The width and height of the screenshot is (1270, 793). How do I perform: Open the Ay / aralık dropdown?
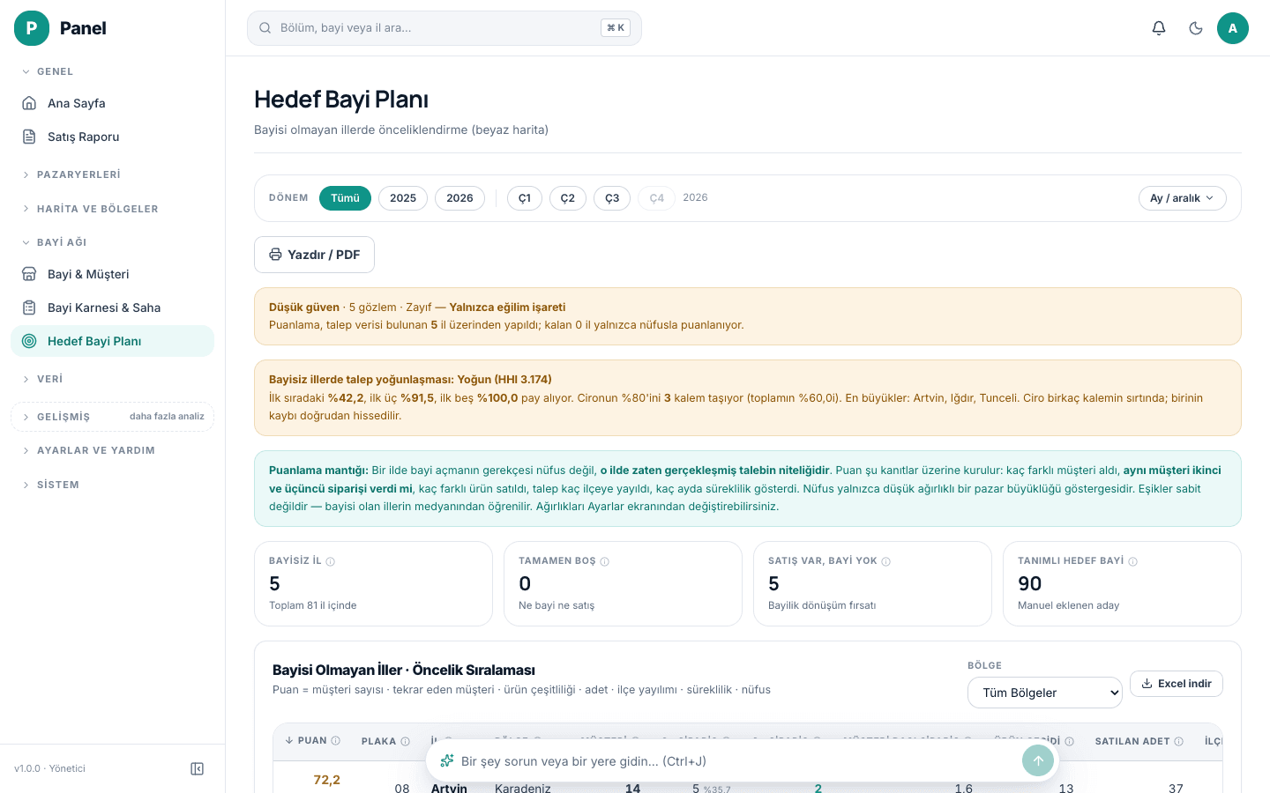(1182, 198)
